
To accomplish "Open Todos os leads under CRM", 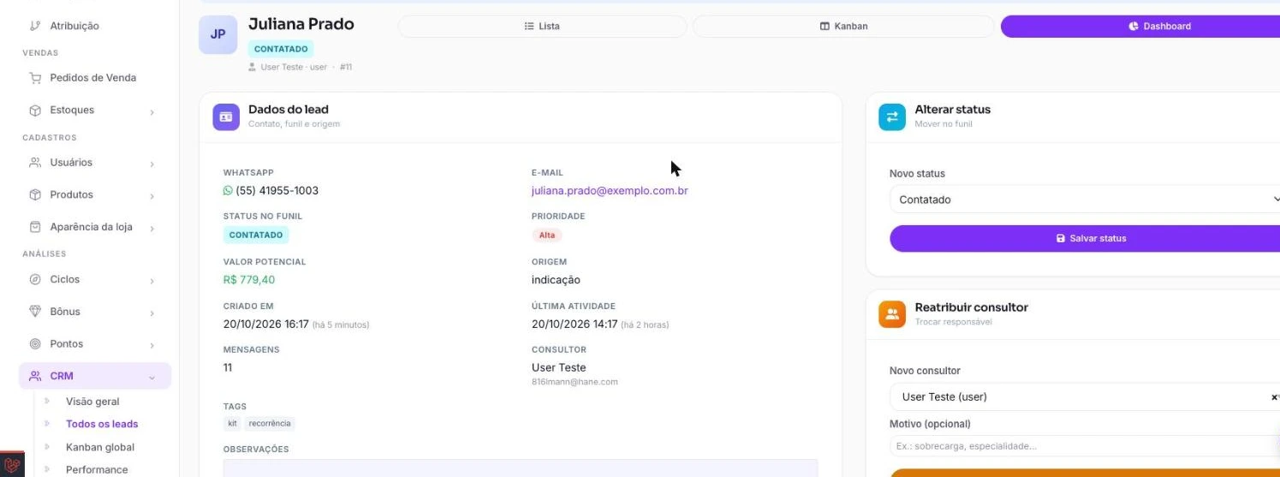I will click(102, 424).
